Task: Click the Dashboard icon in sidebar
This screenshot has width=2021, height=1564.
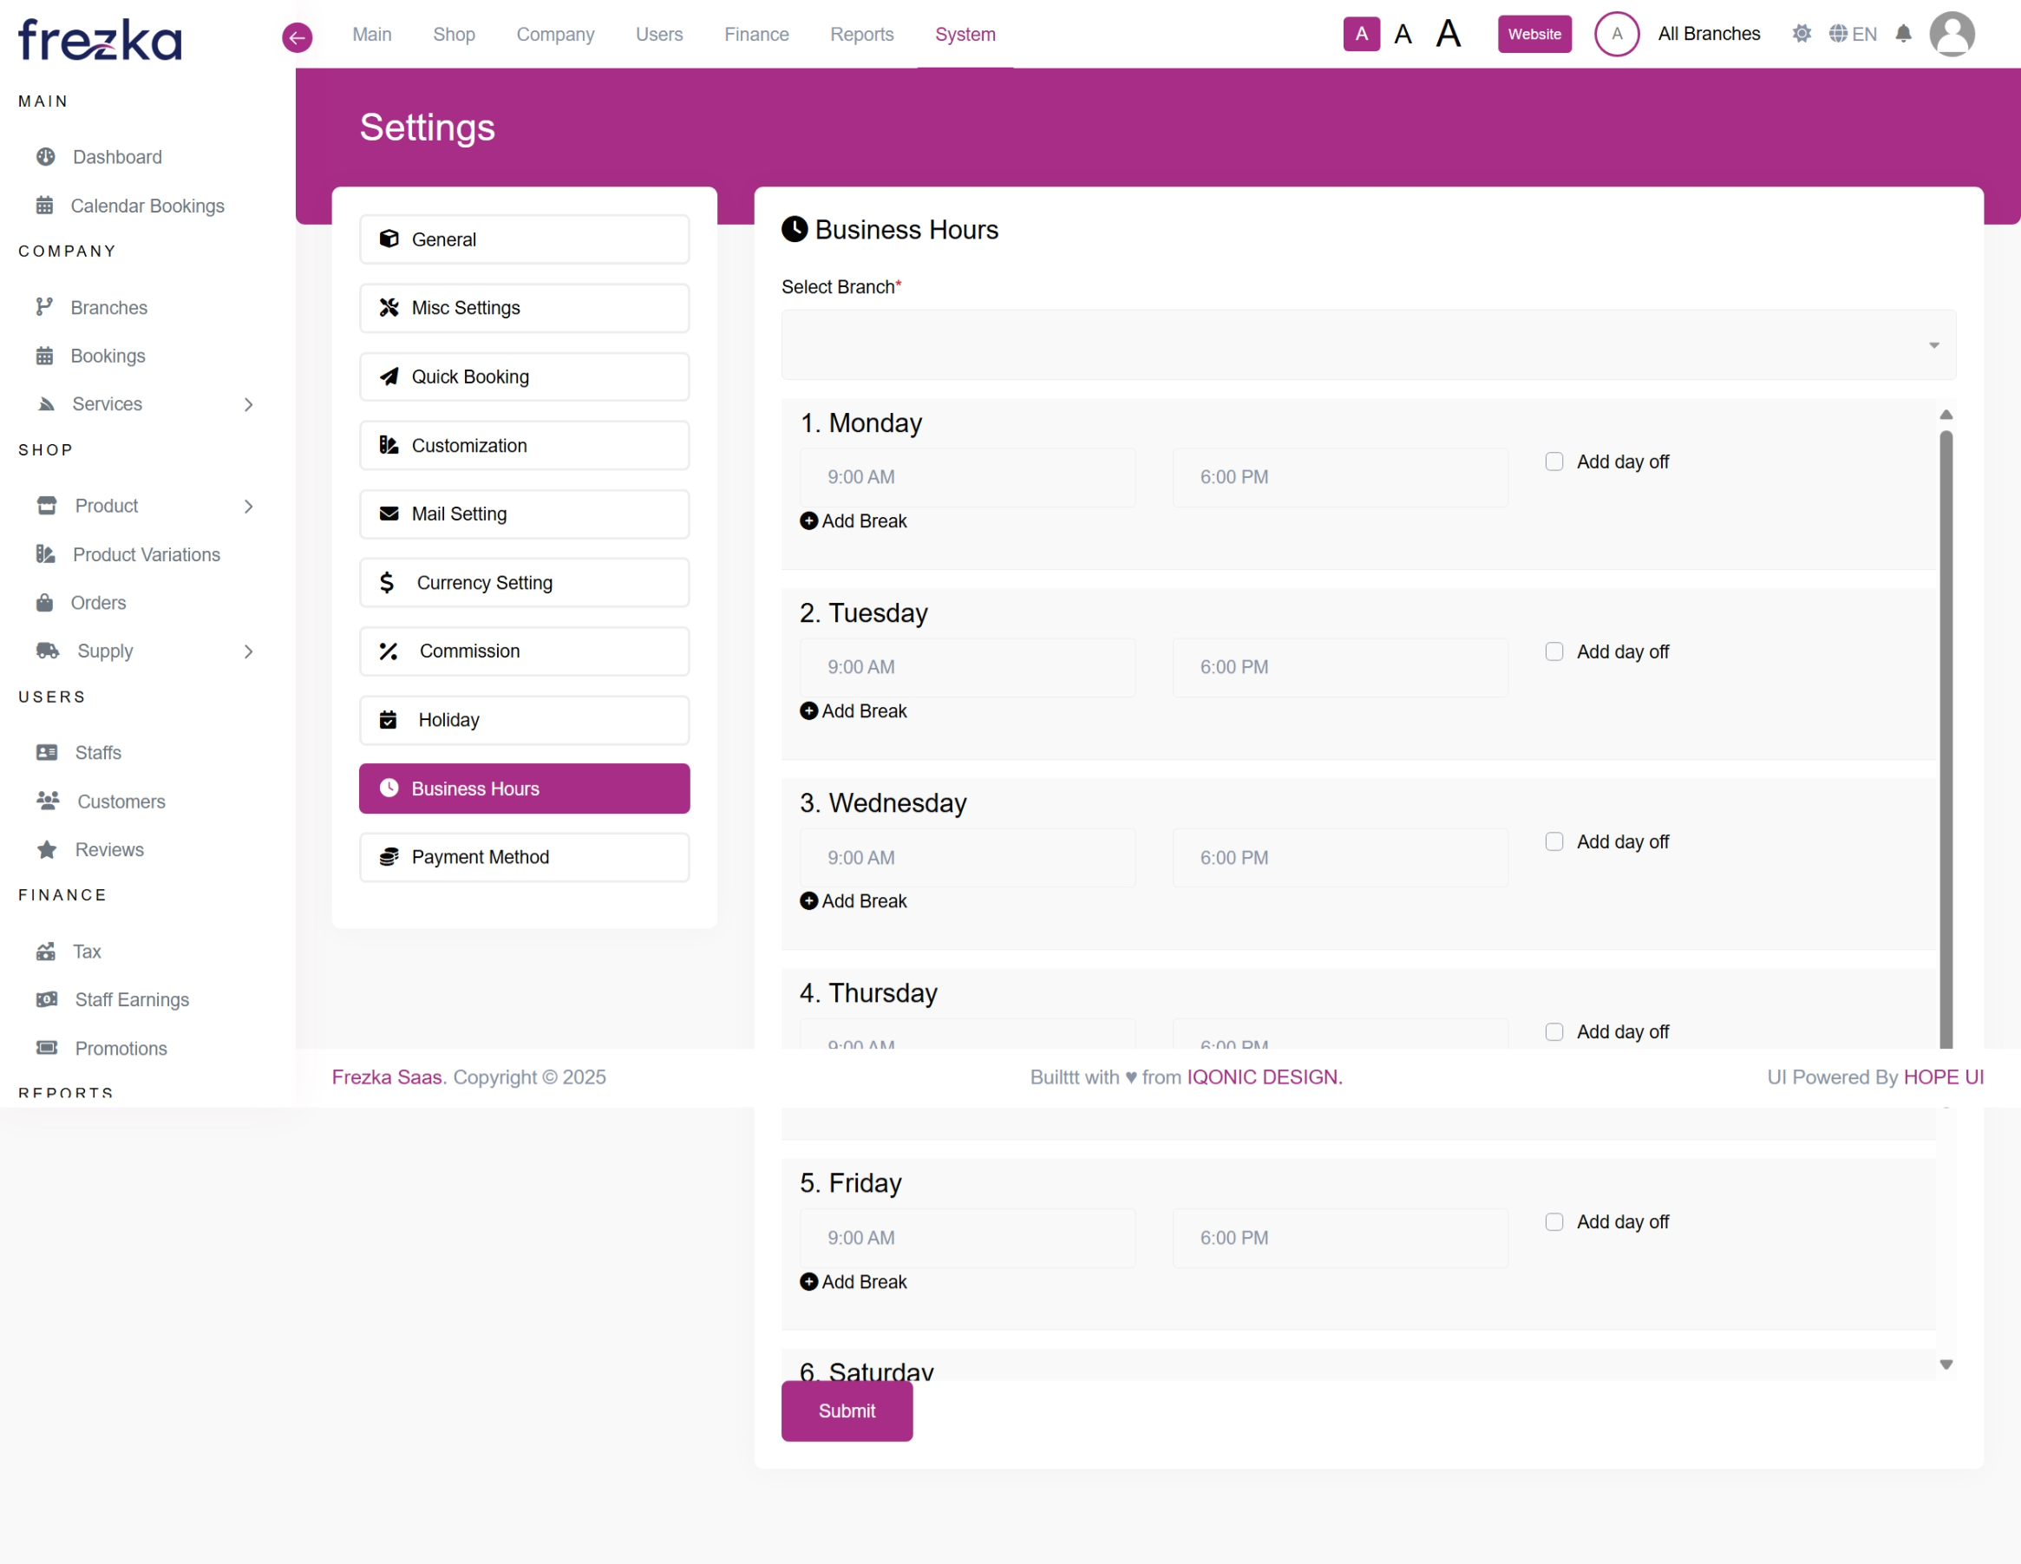Action: click(x=45, y=156)
